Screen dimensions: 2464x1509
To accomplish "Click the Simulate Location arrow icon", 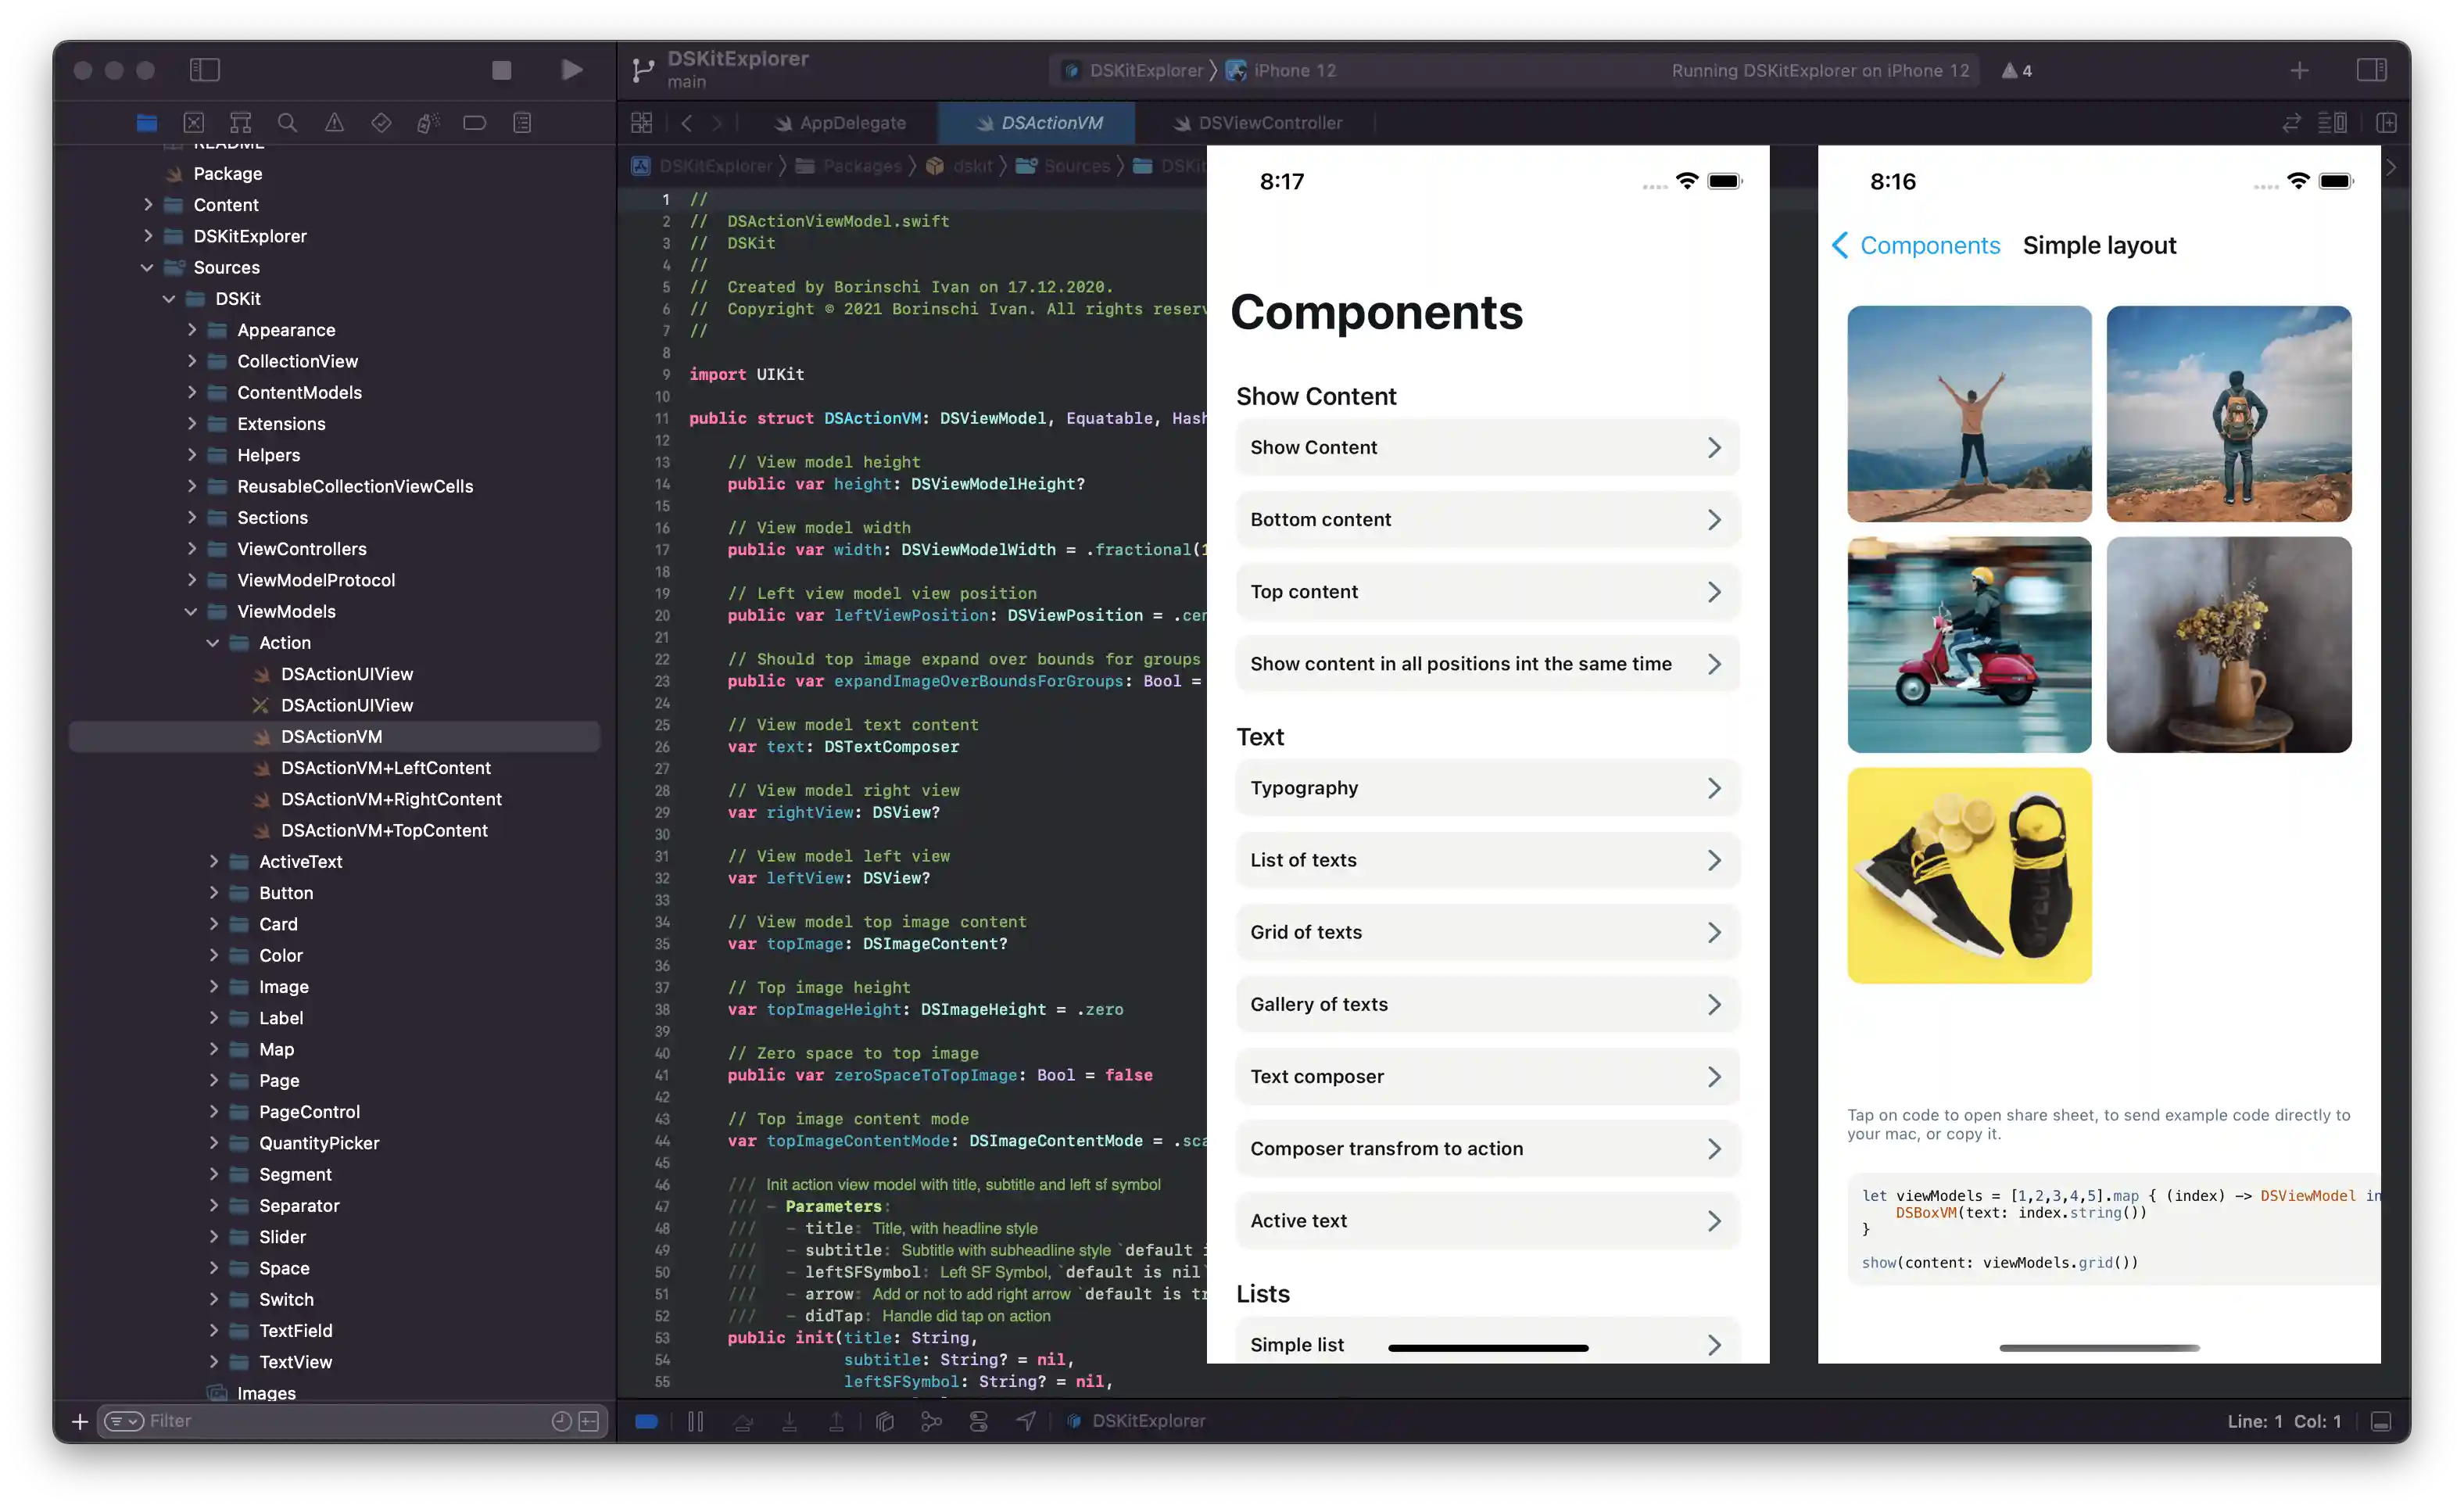I will pyautogui.click(x=1026, y=1421).
